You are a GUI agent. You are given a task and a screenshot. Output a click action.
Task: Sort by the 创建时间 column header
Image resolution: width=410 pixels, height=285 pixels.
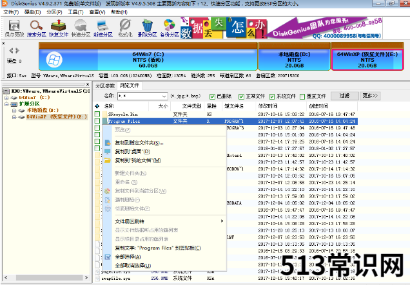pyautogui.click(x=331, y=106)
